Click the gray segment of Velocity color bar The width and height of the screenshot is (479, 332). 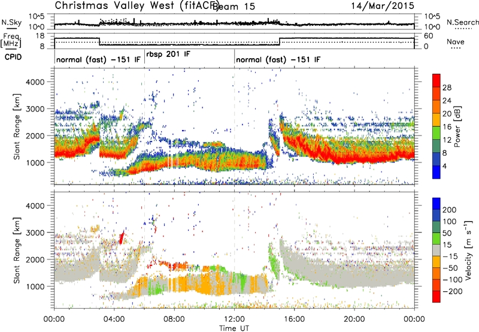(x=436, y=250)
